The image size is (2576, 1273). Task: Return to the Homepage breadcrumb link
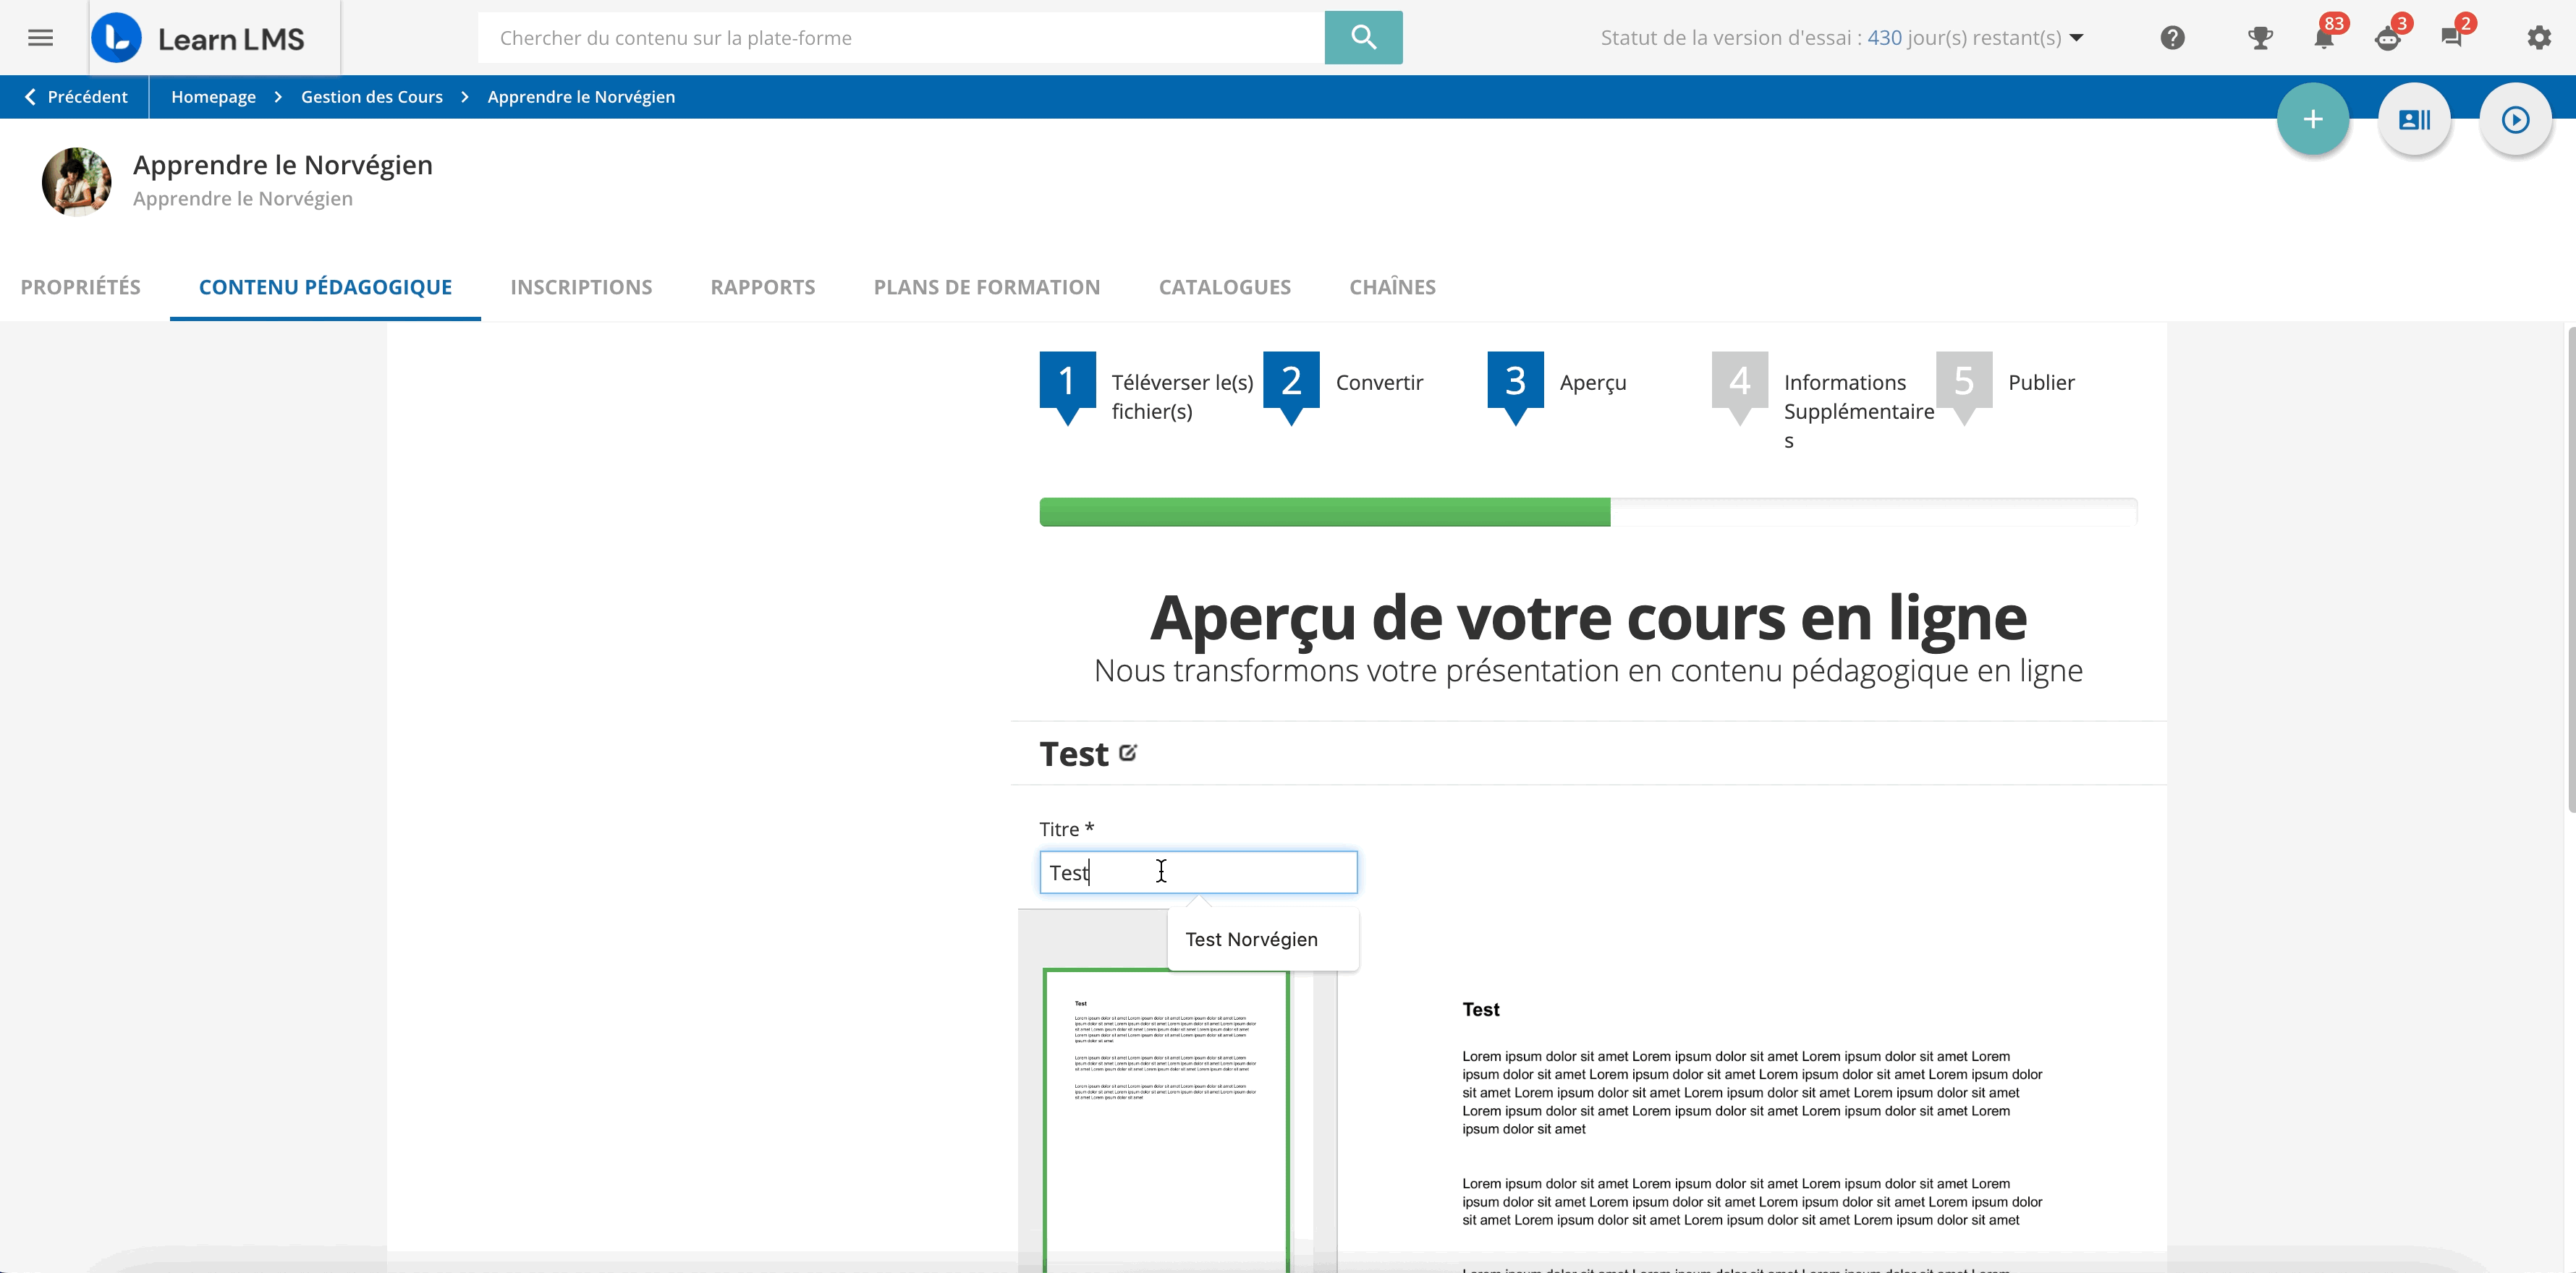click(213, 96)
